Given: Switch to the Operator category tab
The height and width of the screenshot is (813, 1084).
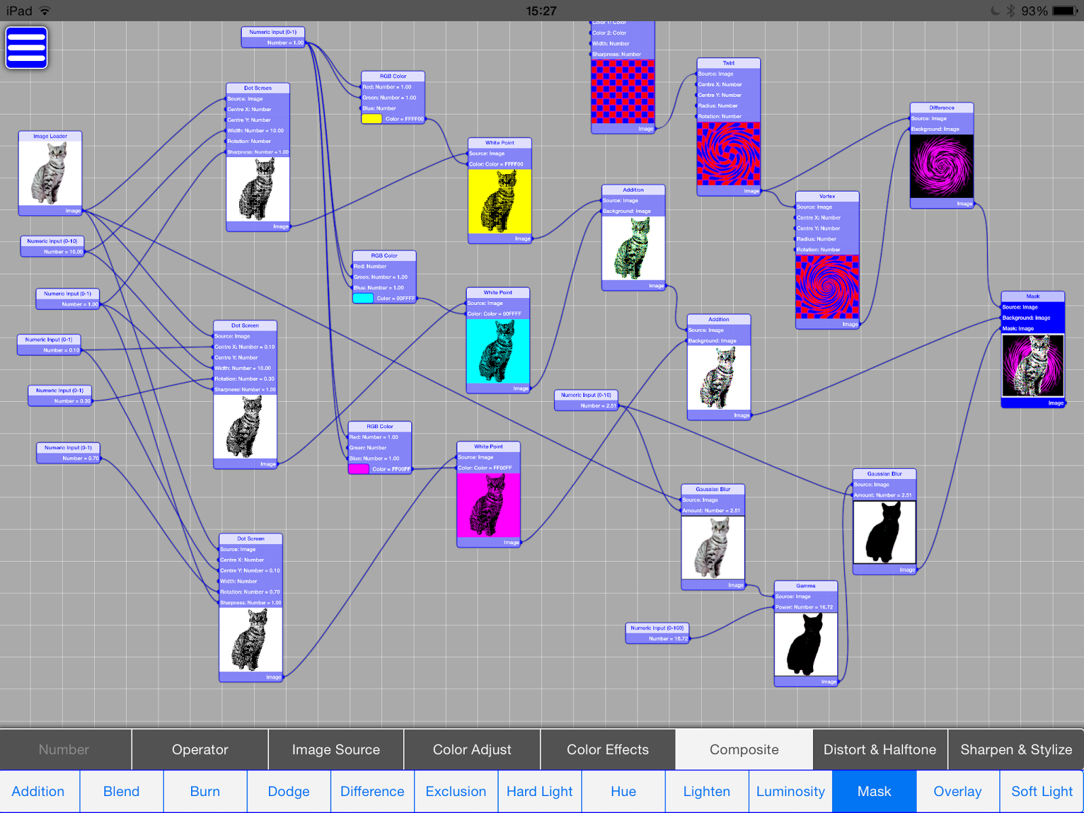Looking at the screenshot, I should tap(201, 749).
